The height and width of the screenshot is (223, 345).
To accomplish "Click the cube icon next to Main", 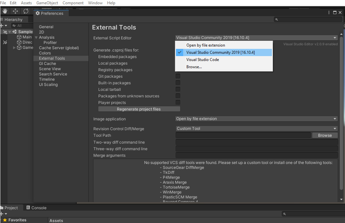I will coord(19,37).
